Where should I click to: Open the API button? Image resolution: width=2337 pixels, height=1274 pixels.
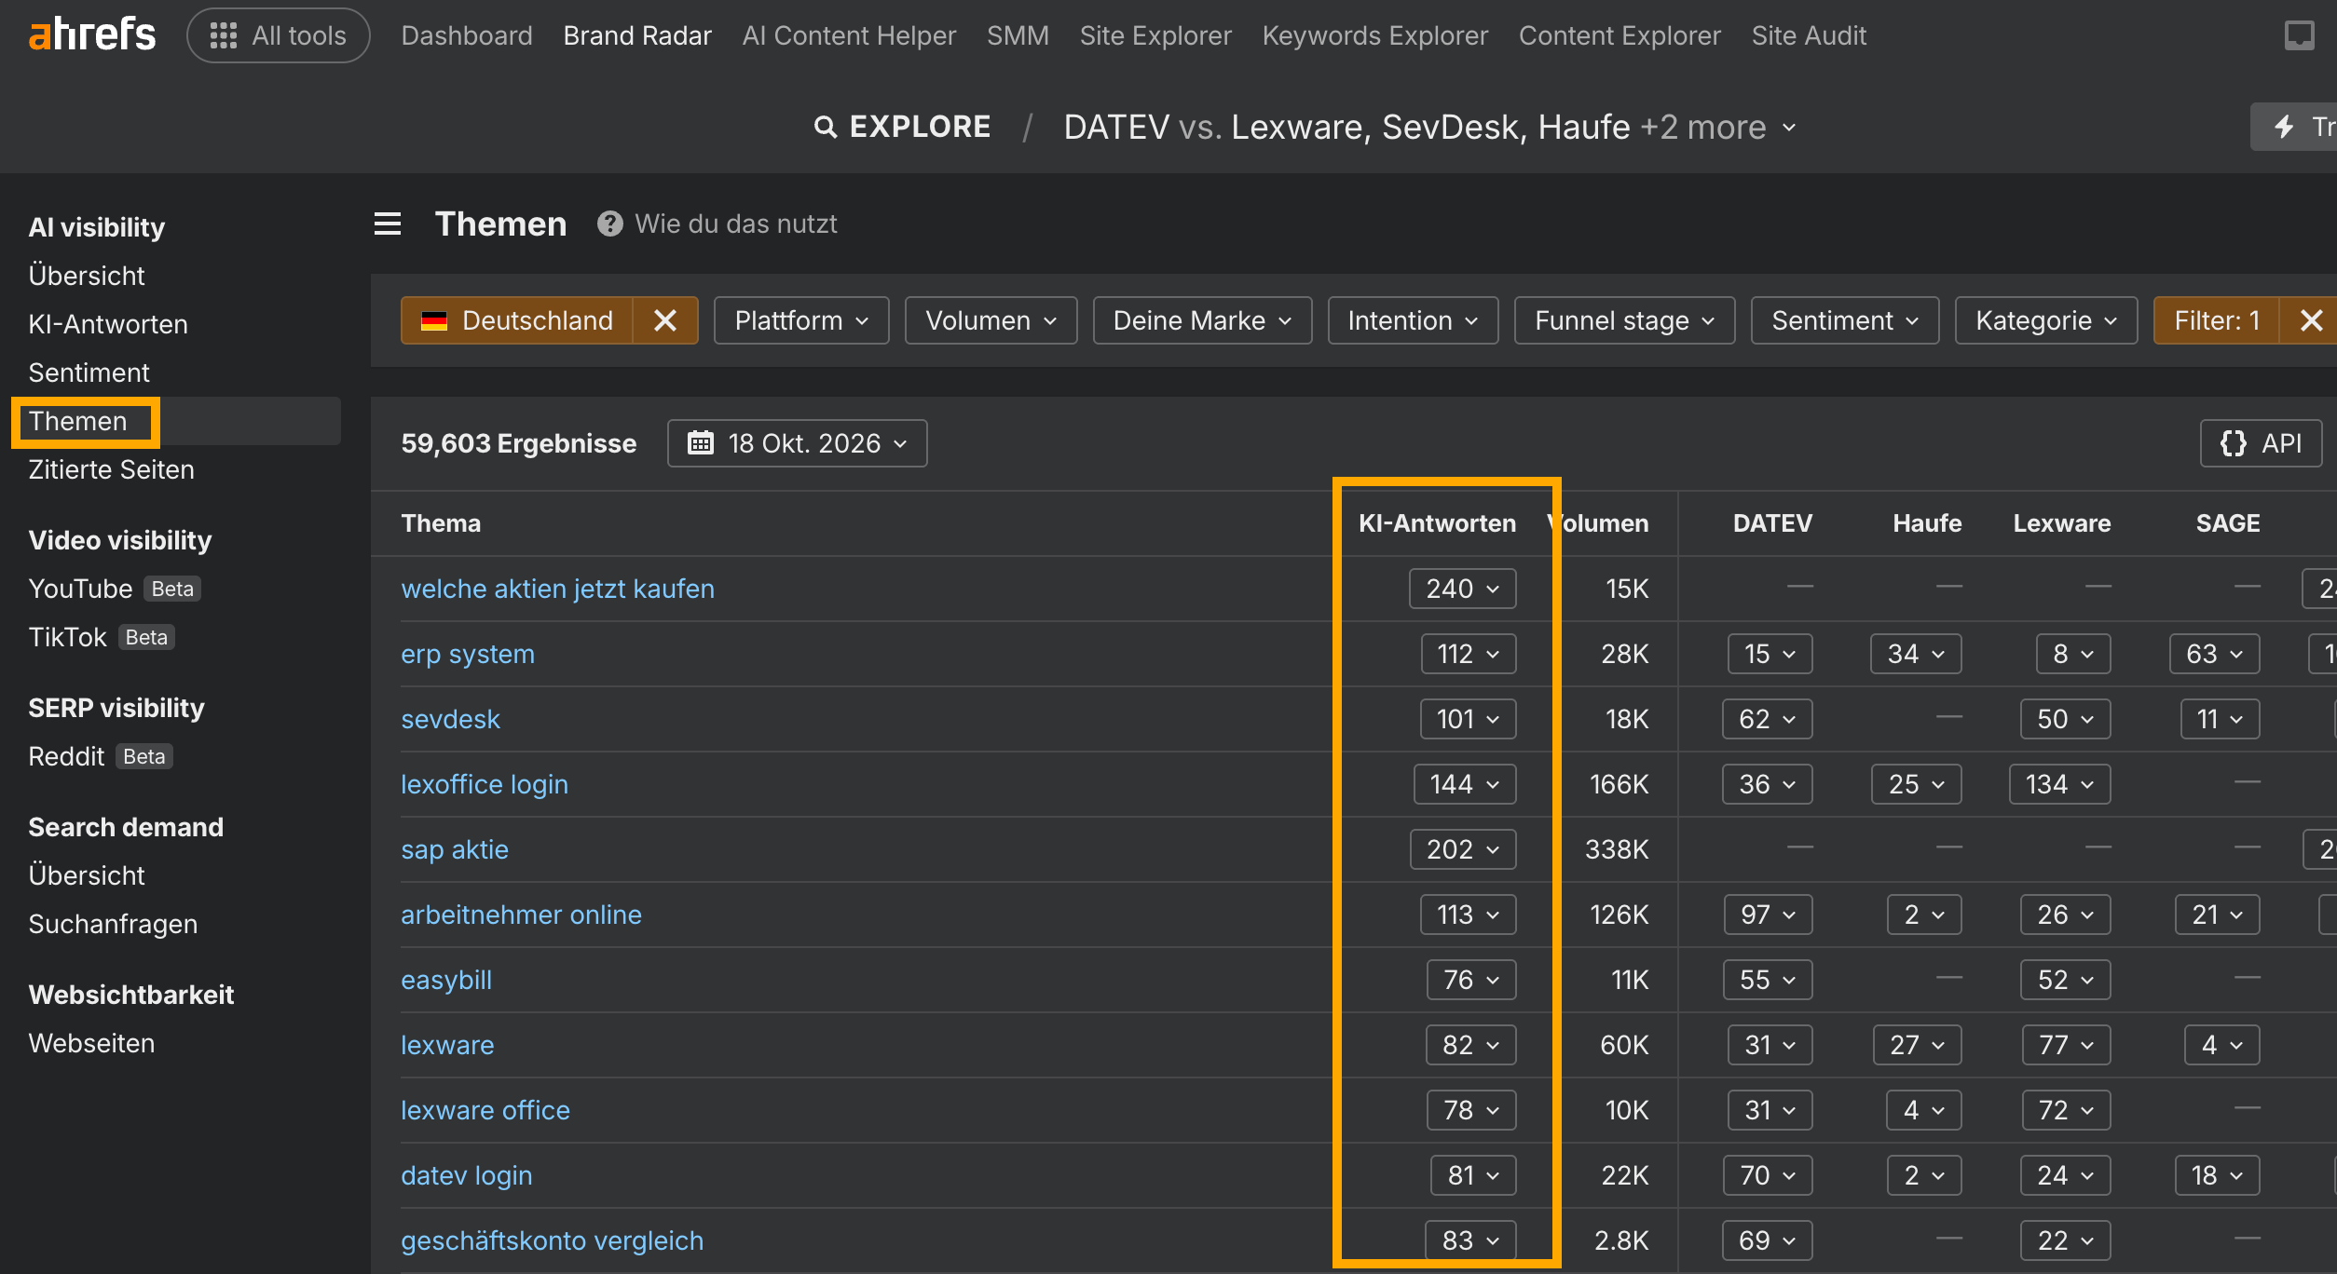click(2261, 443)
